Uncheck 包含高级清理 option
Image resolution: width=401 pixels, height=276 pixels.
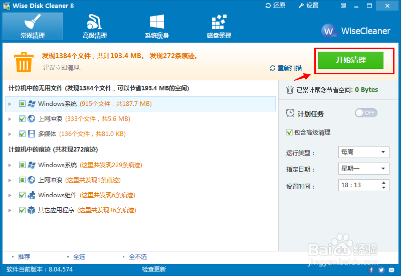pos(289,132)
